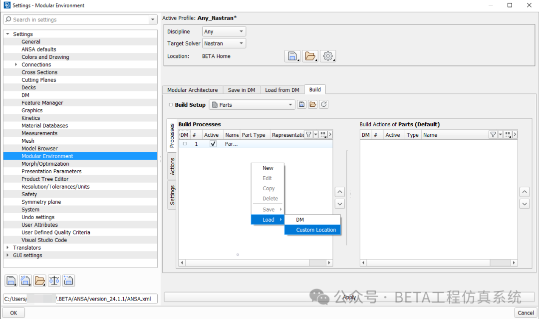Collapse the Settings root tree node
The height and width of the screenshot is (319, 539).
click(7, 34)
